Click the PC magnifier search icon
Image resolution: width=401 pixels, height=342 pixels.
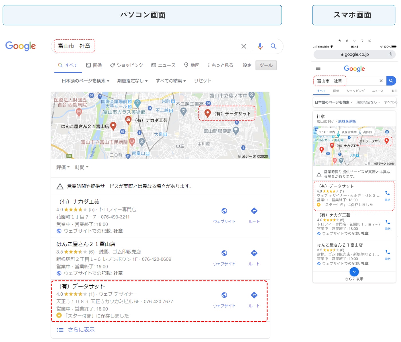274,46
